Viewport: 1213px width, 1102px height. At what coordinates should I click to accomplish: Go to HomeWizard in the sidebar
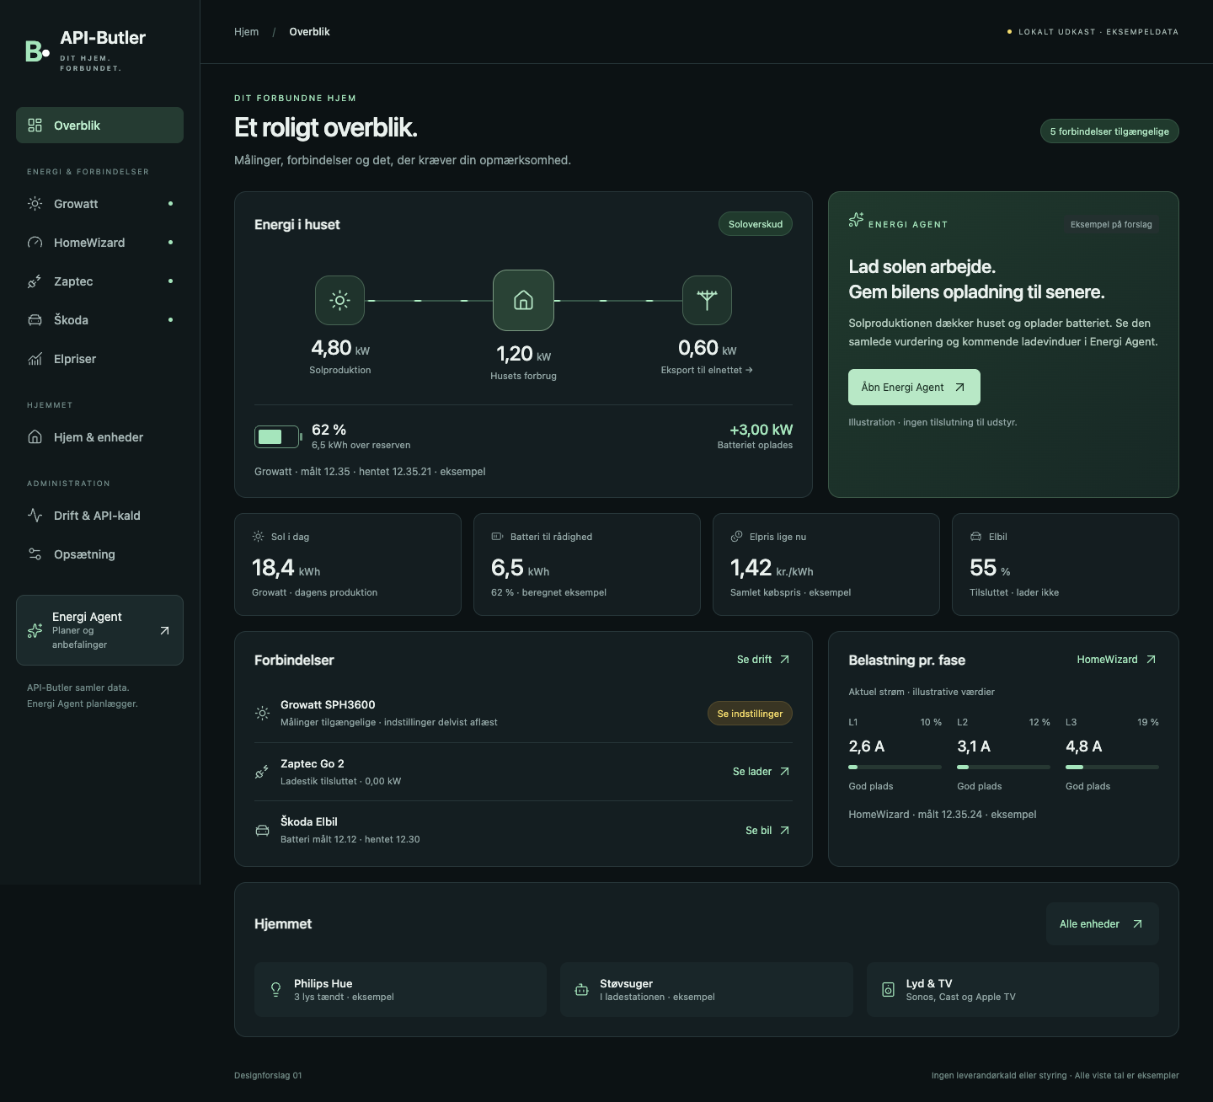click(99, 243)
